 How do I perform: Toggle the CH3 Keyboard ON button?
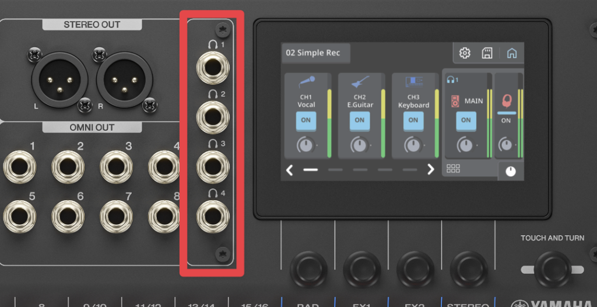point(413,120)
